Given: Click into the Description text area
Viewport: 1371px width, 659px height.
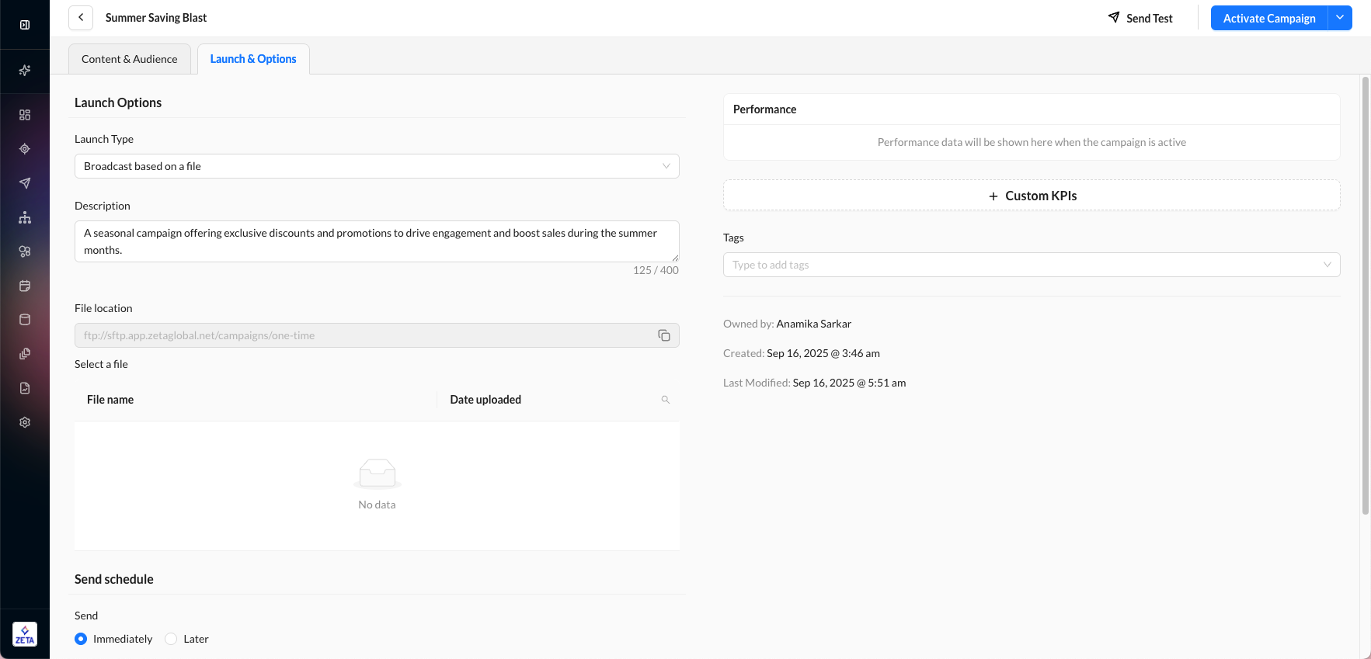Looking at the screenshot, I should [x=377, y=241].
